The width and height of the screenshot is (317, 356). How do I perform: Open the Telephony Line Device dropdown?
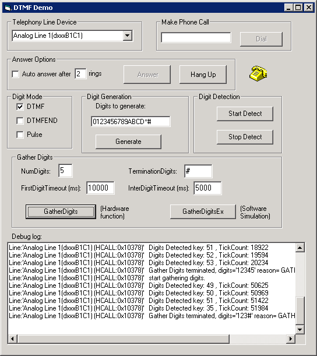coord(128,36)
